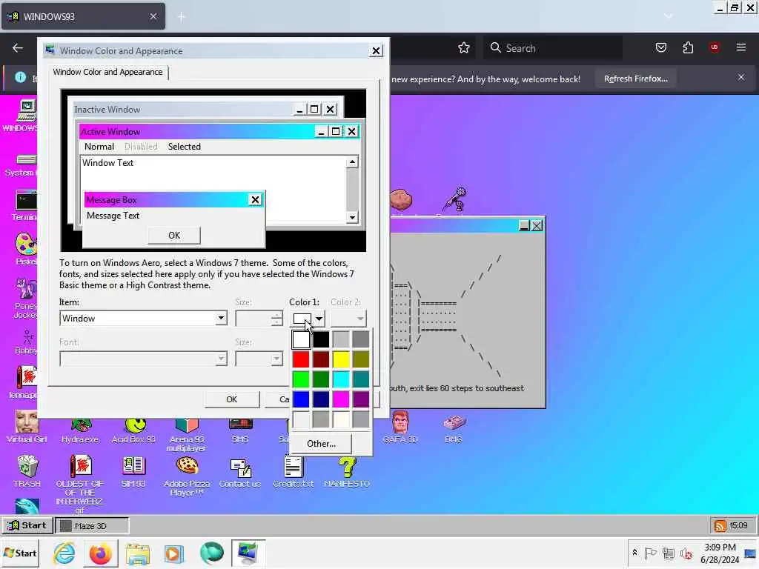Pick the bright green color swatch
This screenshot has width=759, height=569.
[301, 379]
